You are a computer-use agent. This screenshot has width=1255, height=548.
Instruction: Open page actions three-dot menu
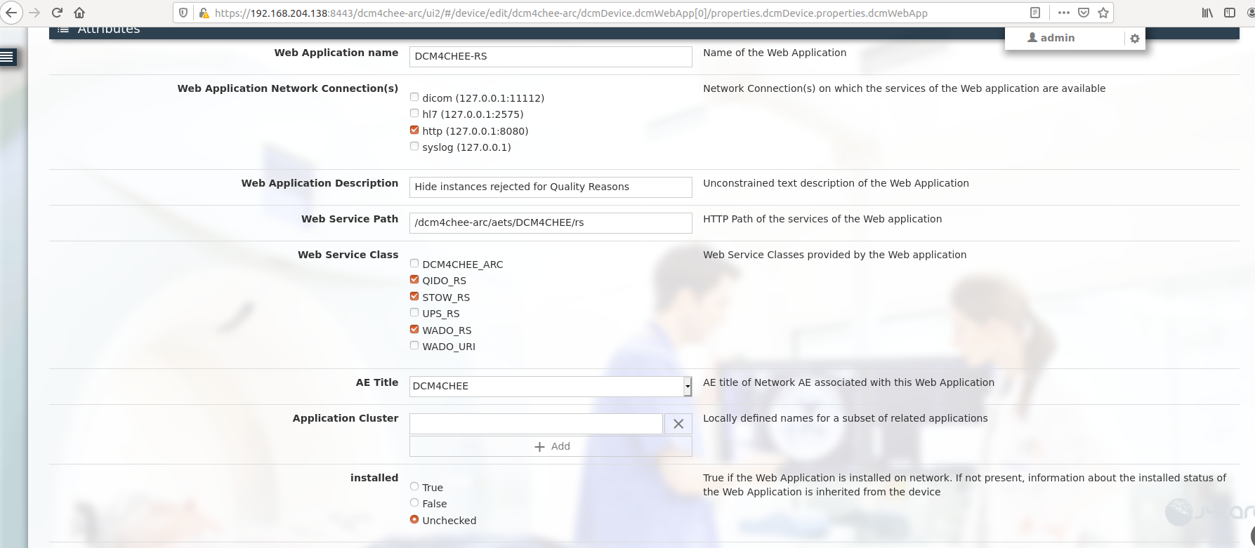1063,13
